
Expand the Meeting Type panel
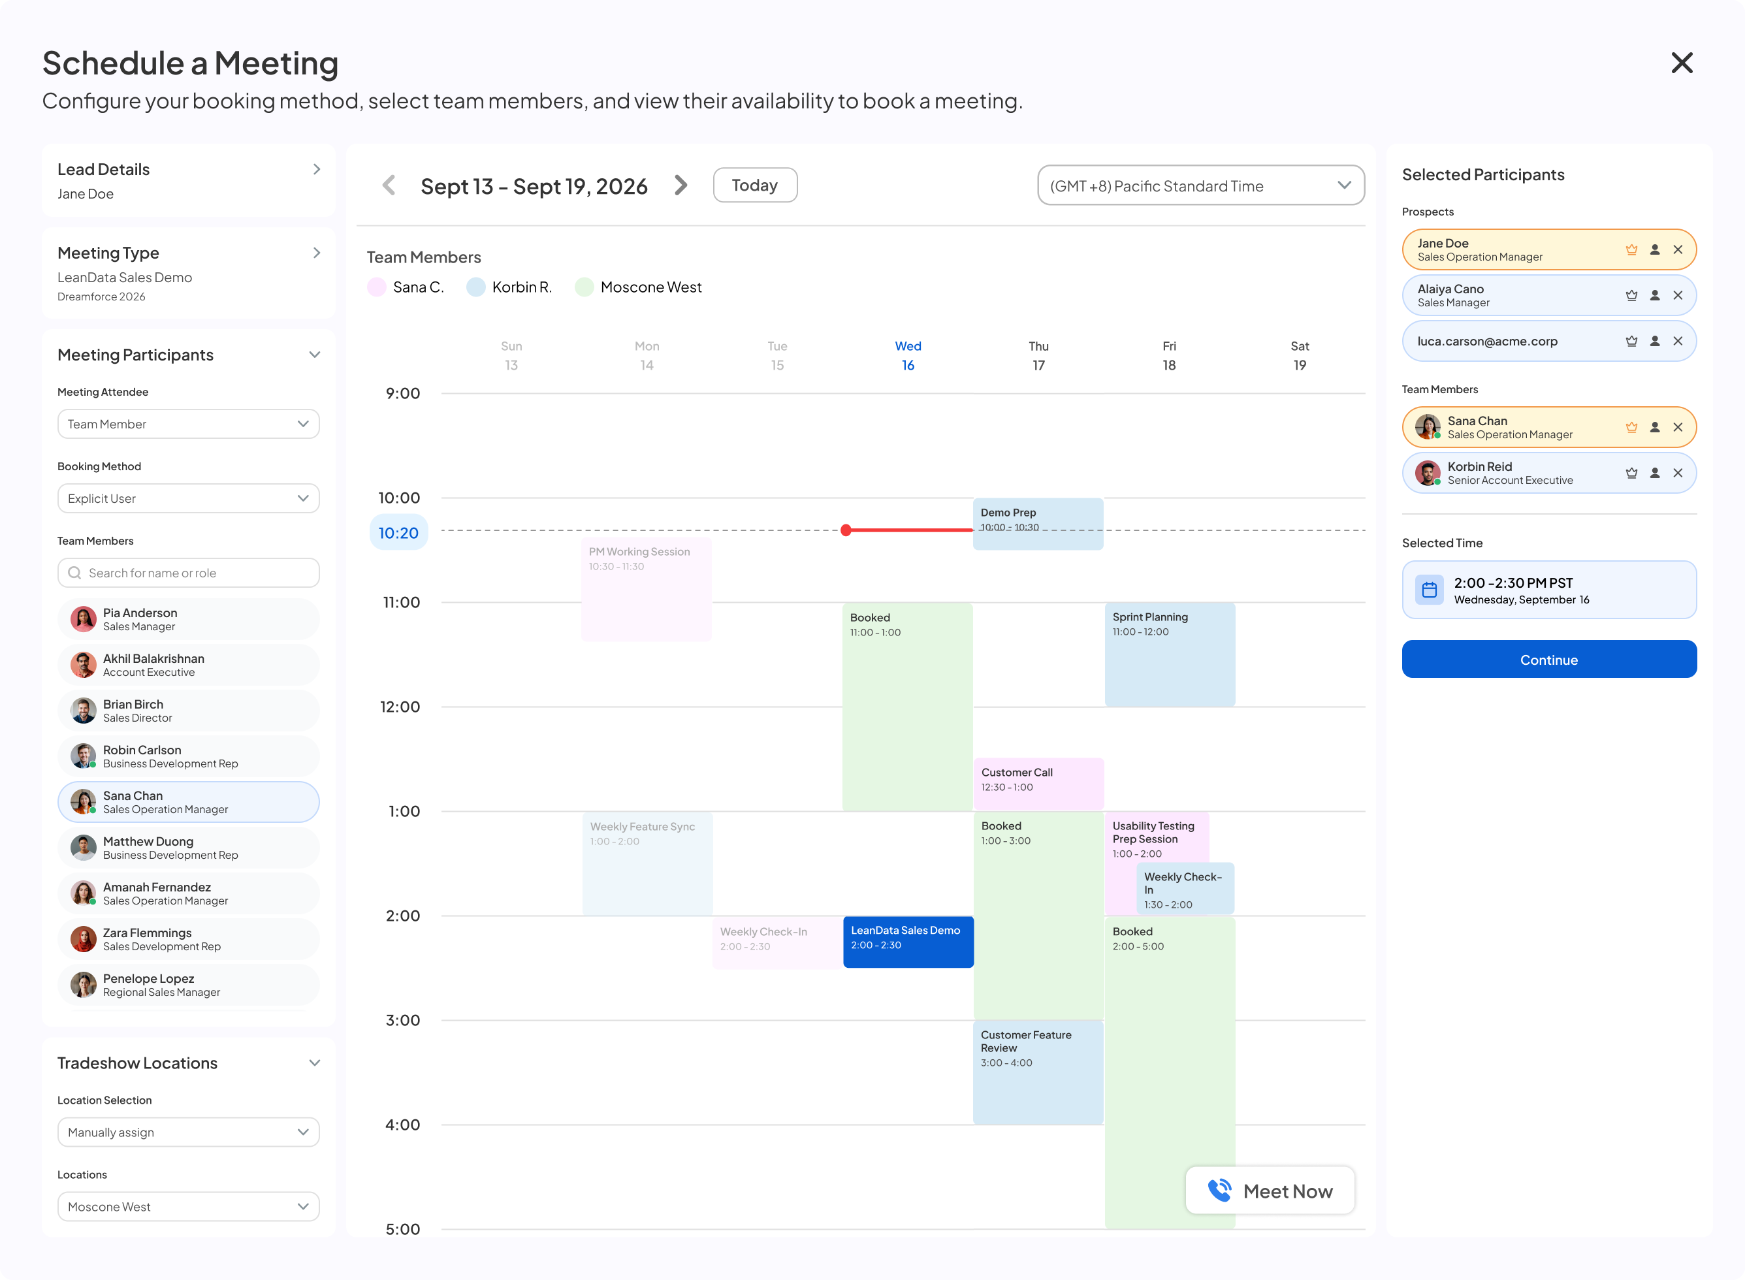316,253
